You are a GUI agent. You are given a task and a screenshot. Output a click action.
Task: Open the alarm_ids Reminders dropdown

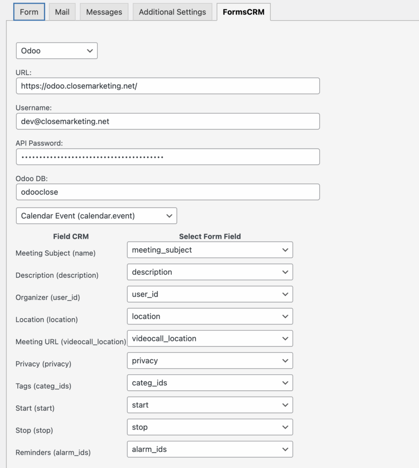click(210, 449)
